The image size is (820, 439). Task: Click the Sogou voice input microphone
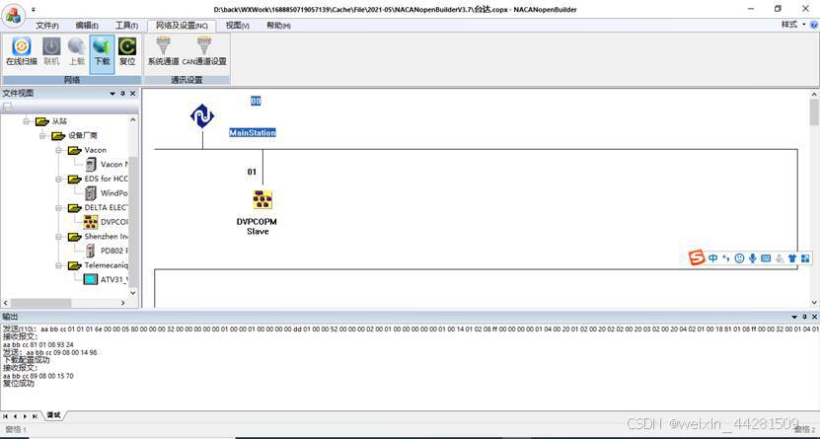753,258
